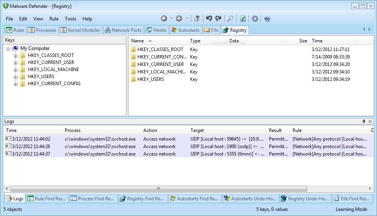Select My Computer in the Keys tree
The height and width of the screenshot is (216, 377).
point(35,48)
